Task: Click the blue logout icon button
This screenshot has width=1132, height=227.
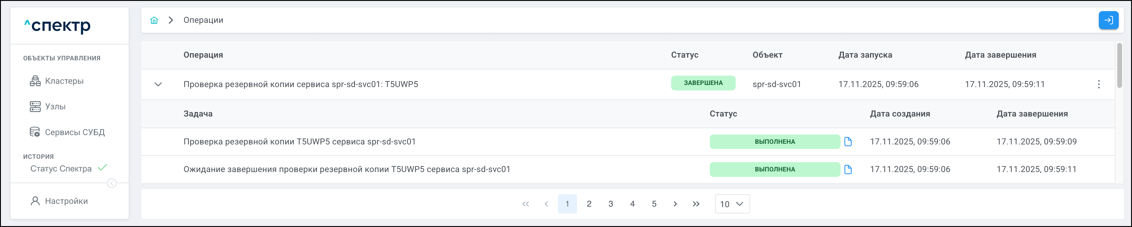Action: tap(1108, 20)
